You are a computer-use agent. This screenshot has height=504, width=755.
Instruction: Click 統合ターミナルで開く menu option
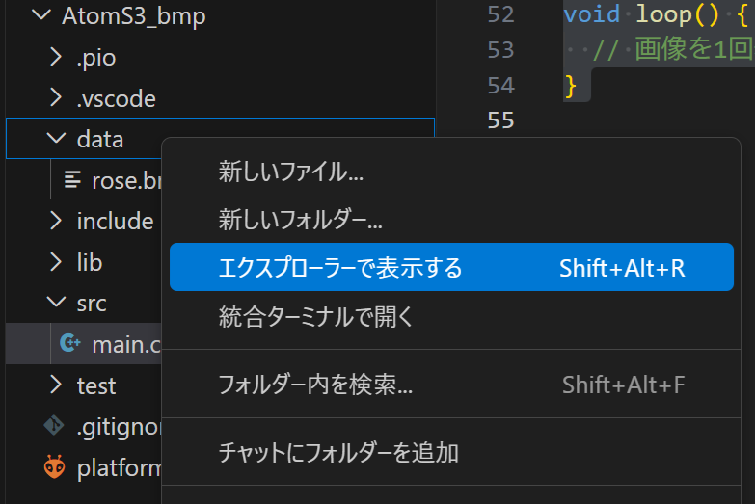pyautogui.click(x=316, y=315)
